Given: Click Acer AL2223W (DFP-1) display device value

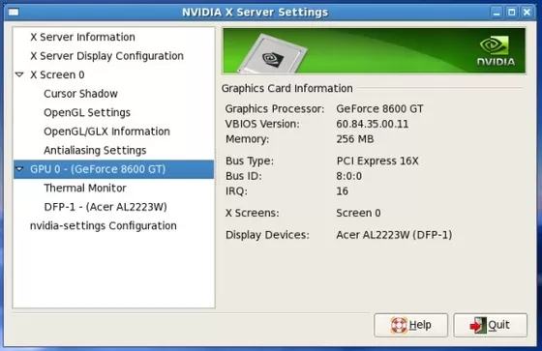Looking at the screenshot, I should click(394, 235).
